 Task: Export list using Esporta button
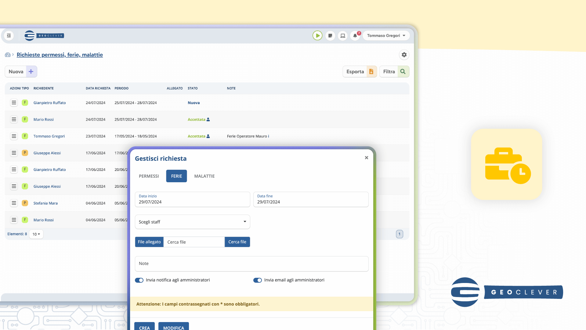[360, 71]
